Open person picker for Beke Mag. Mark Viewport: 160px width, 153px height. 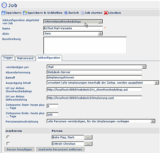point(88,137)
